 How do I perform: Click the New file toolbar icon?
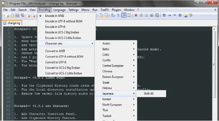pos(7,15)
